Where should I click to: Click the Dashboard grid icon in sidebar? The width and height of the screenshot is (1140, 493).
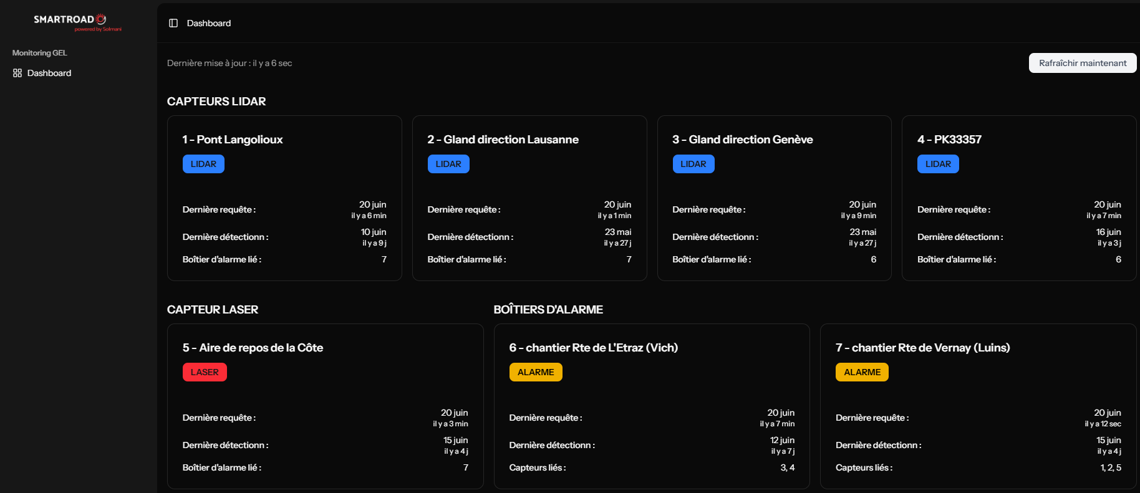[x=17, y=73]
